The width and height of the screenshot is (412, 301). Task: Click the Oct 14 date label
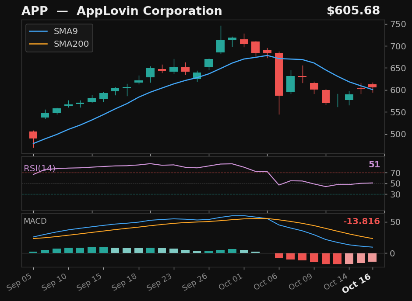tap(336, 282)
